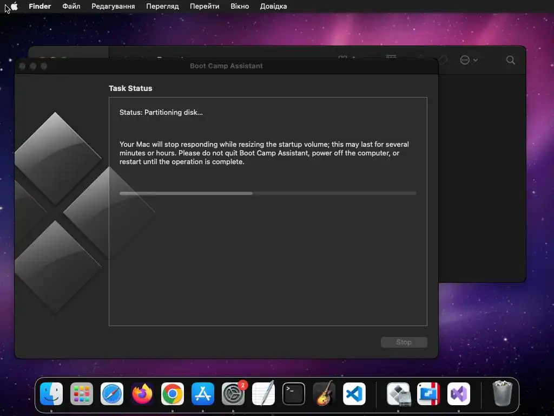Open the App Store Dock icon
The image size is (554, 416).
[203, 394]
